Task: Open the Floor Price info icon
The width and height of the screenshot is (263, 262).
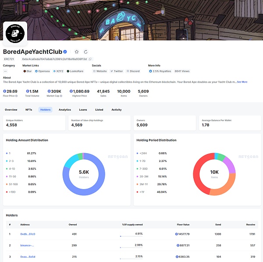Action: 17,96
